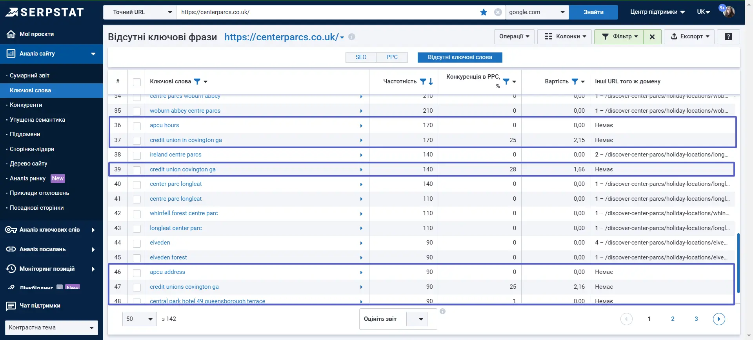The height and width of the screenshot is (340, 753).
Task: Open Центр підтримки dropdown
Action: click(657, 12)
